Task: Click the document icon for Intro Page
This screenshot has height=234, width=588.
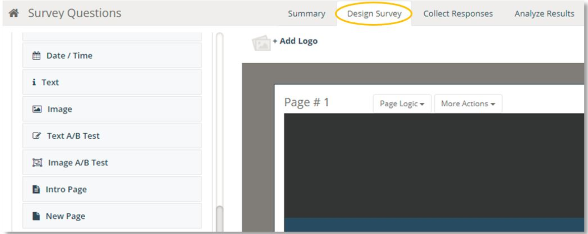Action: [36, 189]
